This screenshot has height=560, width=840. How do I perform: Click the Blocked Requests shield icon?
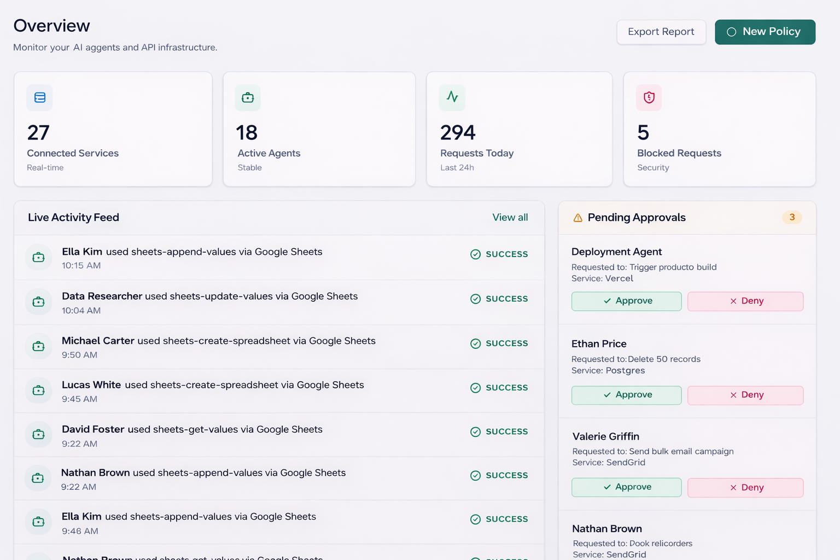(649, 98)
